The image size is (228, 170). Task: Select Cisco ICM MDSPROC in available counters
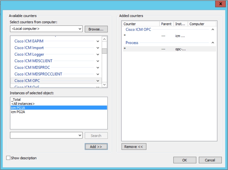tap(32, 67)
